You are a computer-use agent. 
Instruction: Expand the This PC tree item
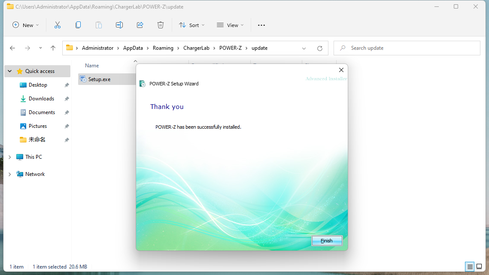coord(9,157)
